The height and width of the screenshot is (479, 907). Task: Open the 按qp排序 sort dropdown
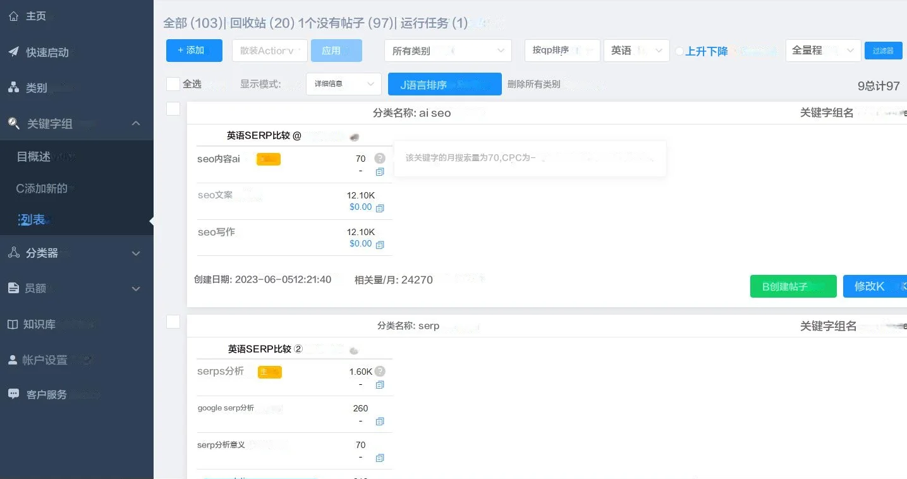(563, 51)
